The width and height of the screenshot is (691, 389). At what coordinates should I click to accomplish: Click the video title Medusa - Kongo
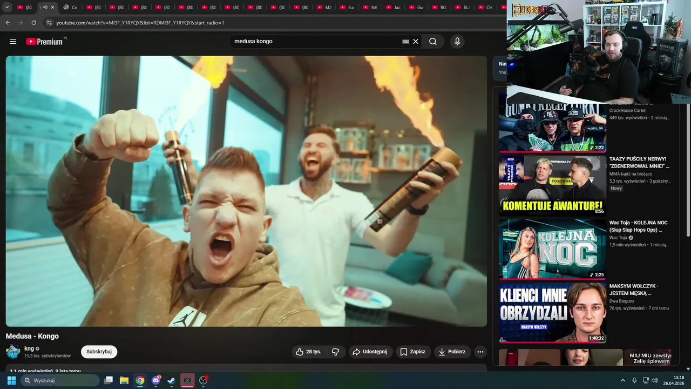click(32, 336)
